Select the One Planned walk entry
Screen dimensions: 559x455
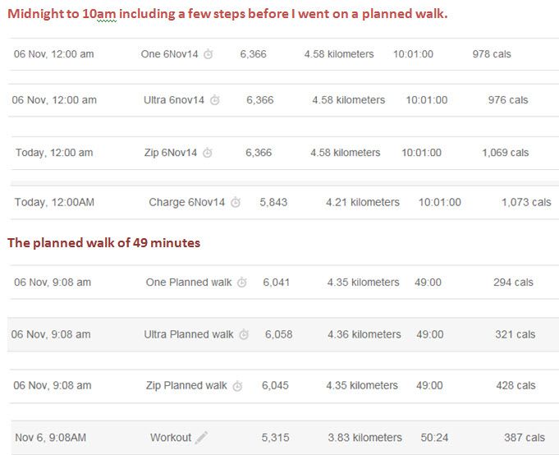[189, 282]
